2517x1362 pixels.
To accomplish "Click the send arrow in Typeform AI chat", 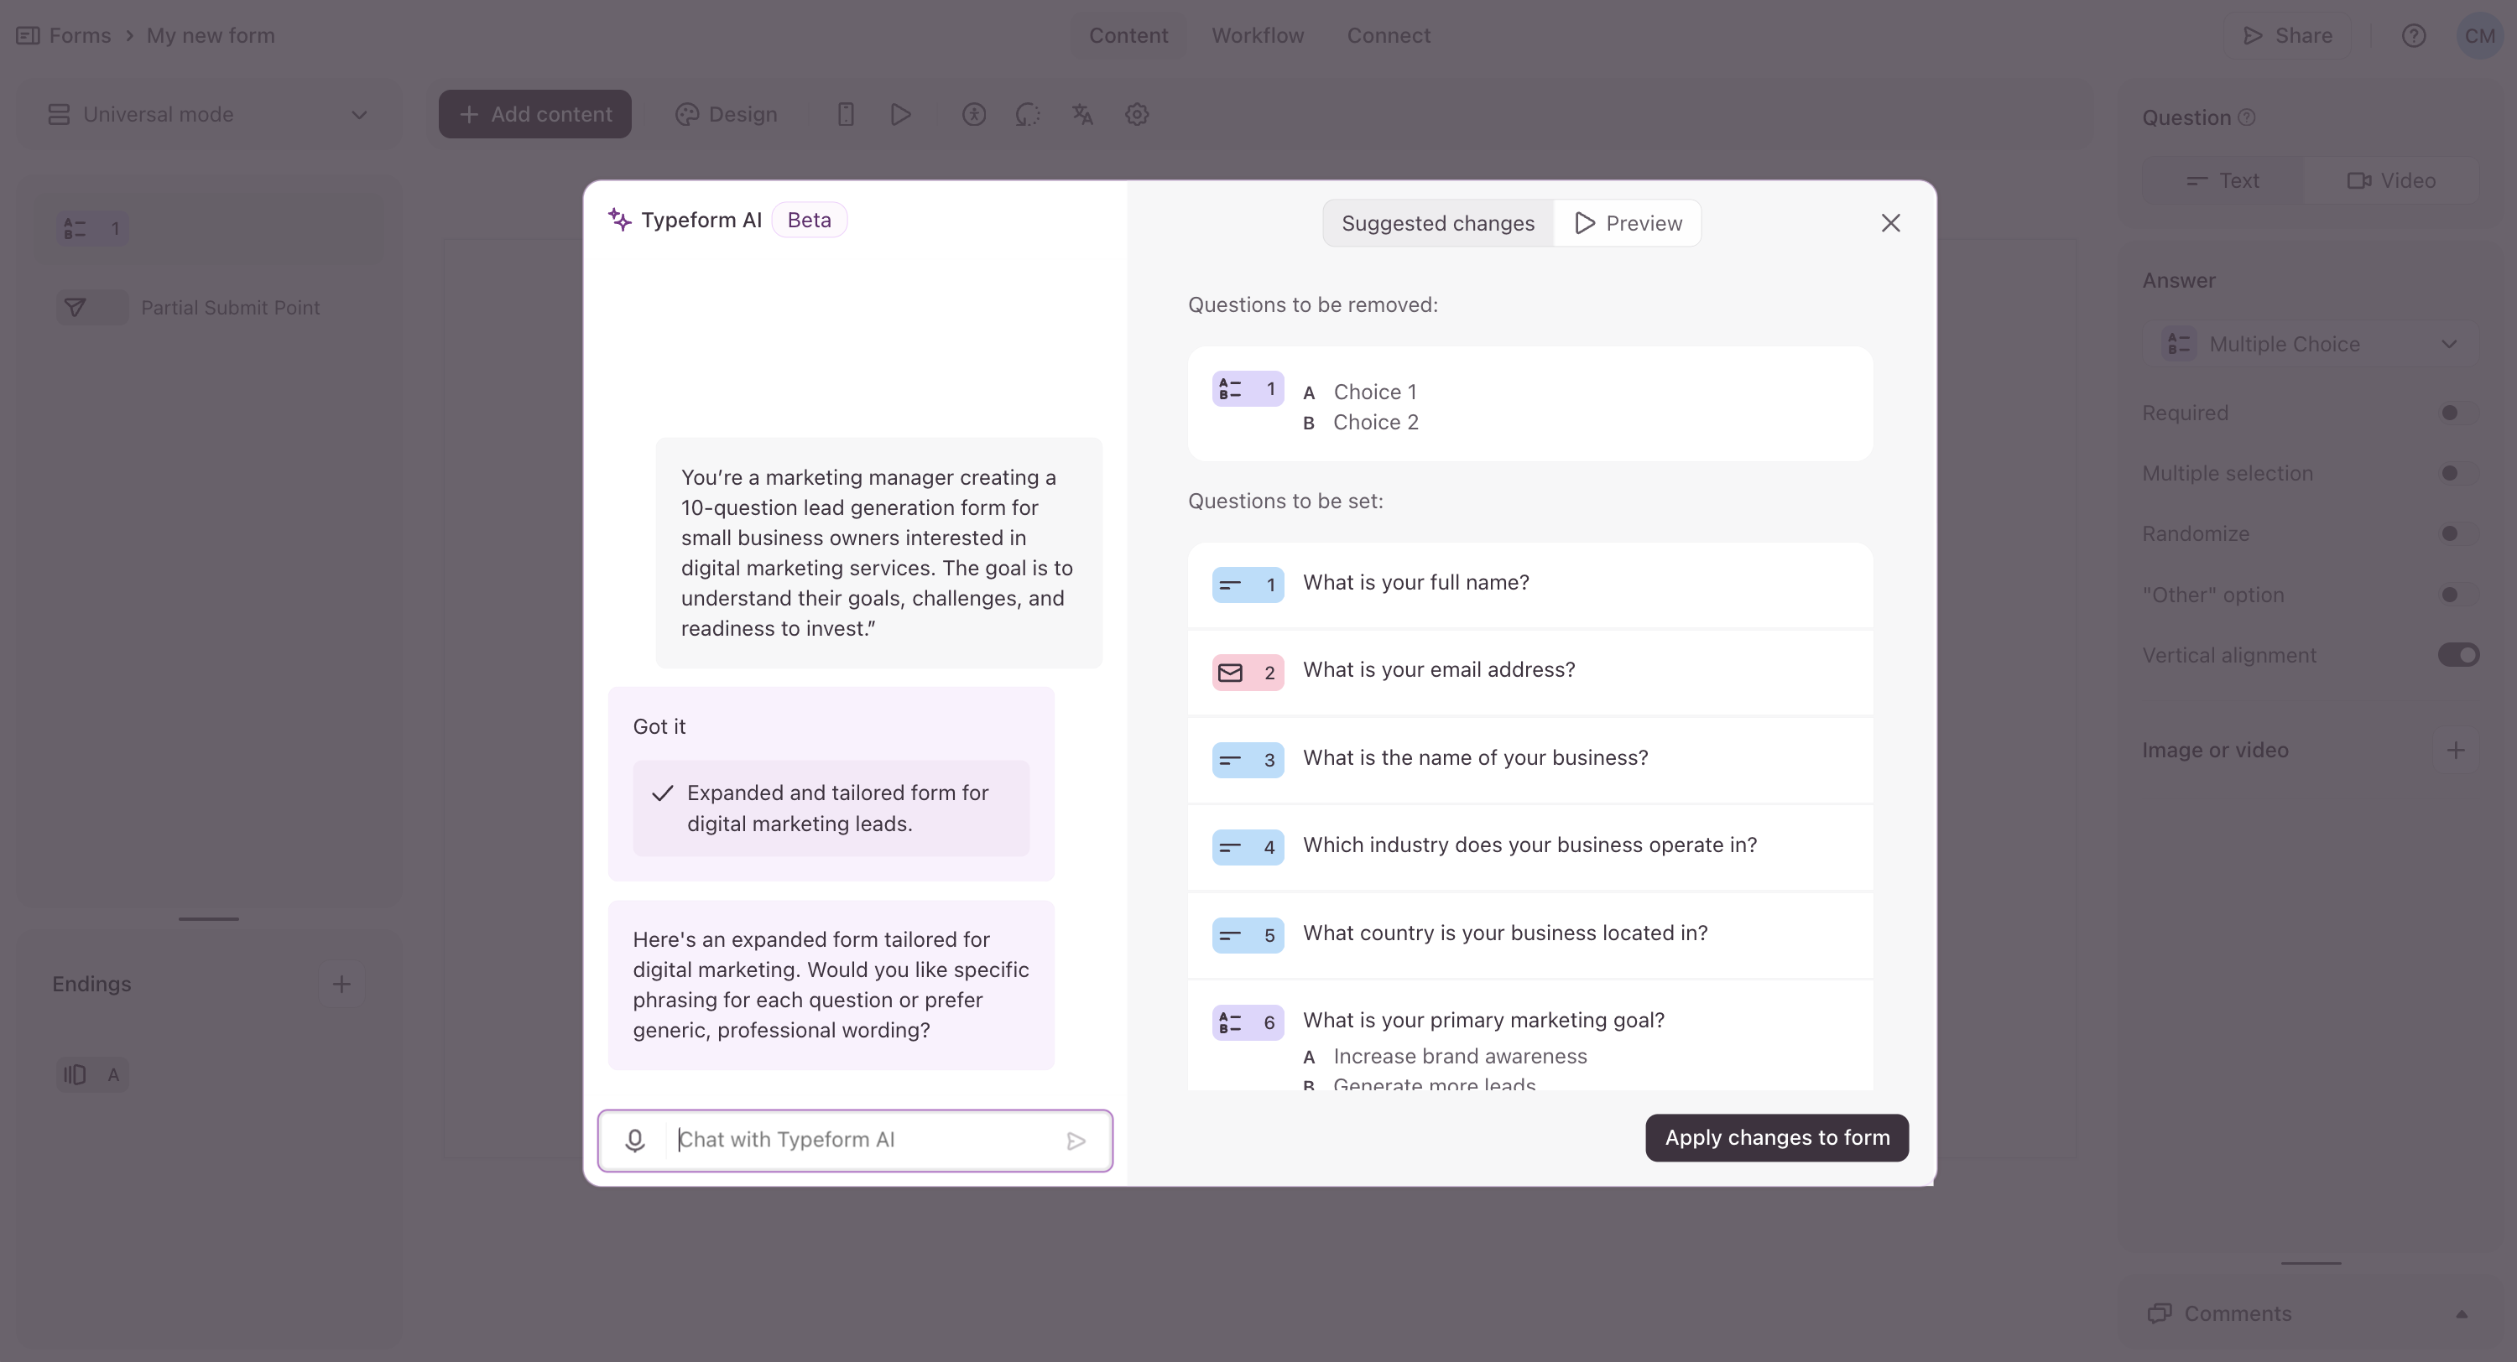I will [x=1076, y=1141].
